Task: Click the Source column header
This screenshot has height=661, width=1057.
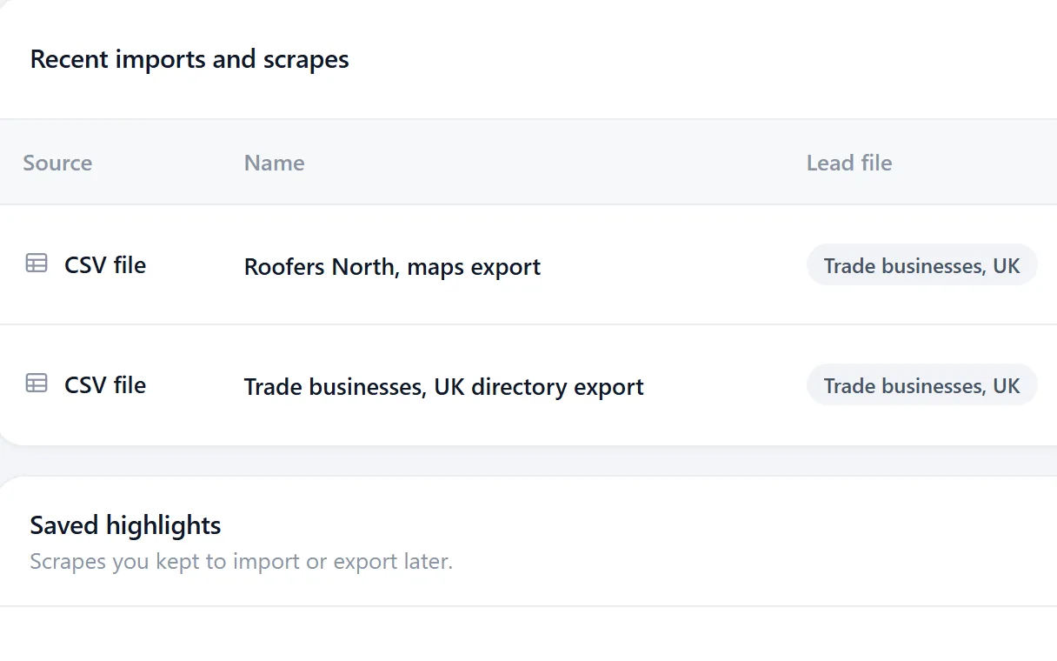Action: pyautogui.click(x=57, y=163)
